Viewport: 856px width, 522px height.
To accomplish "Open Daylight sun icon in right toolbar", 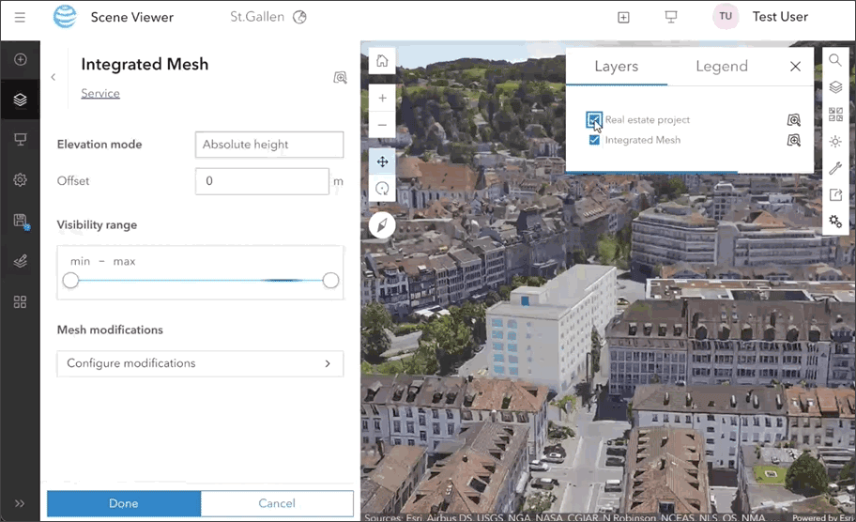I will point(835,142).
